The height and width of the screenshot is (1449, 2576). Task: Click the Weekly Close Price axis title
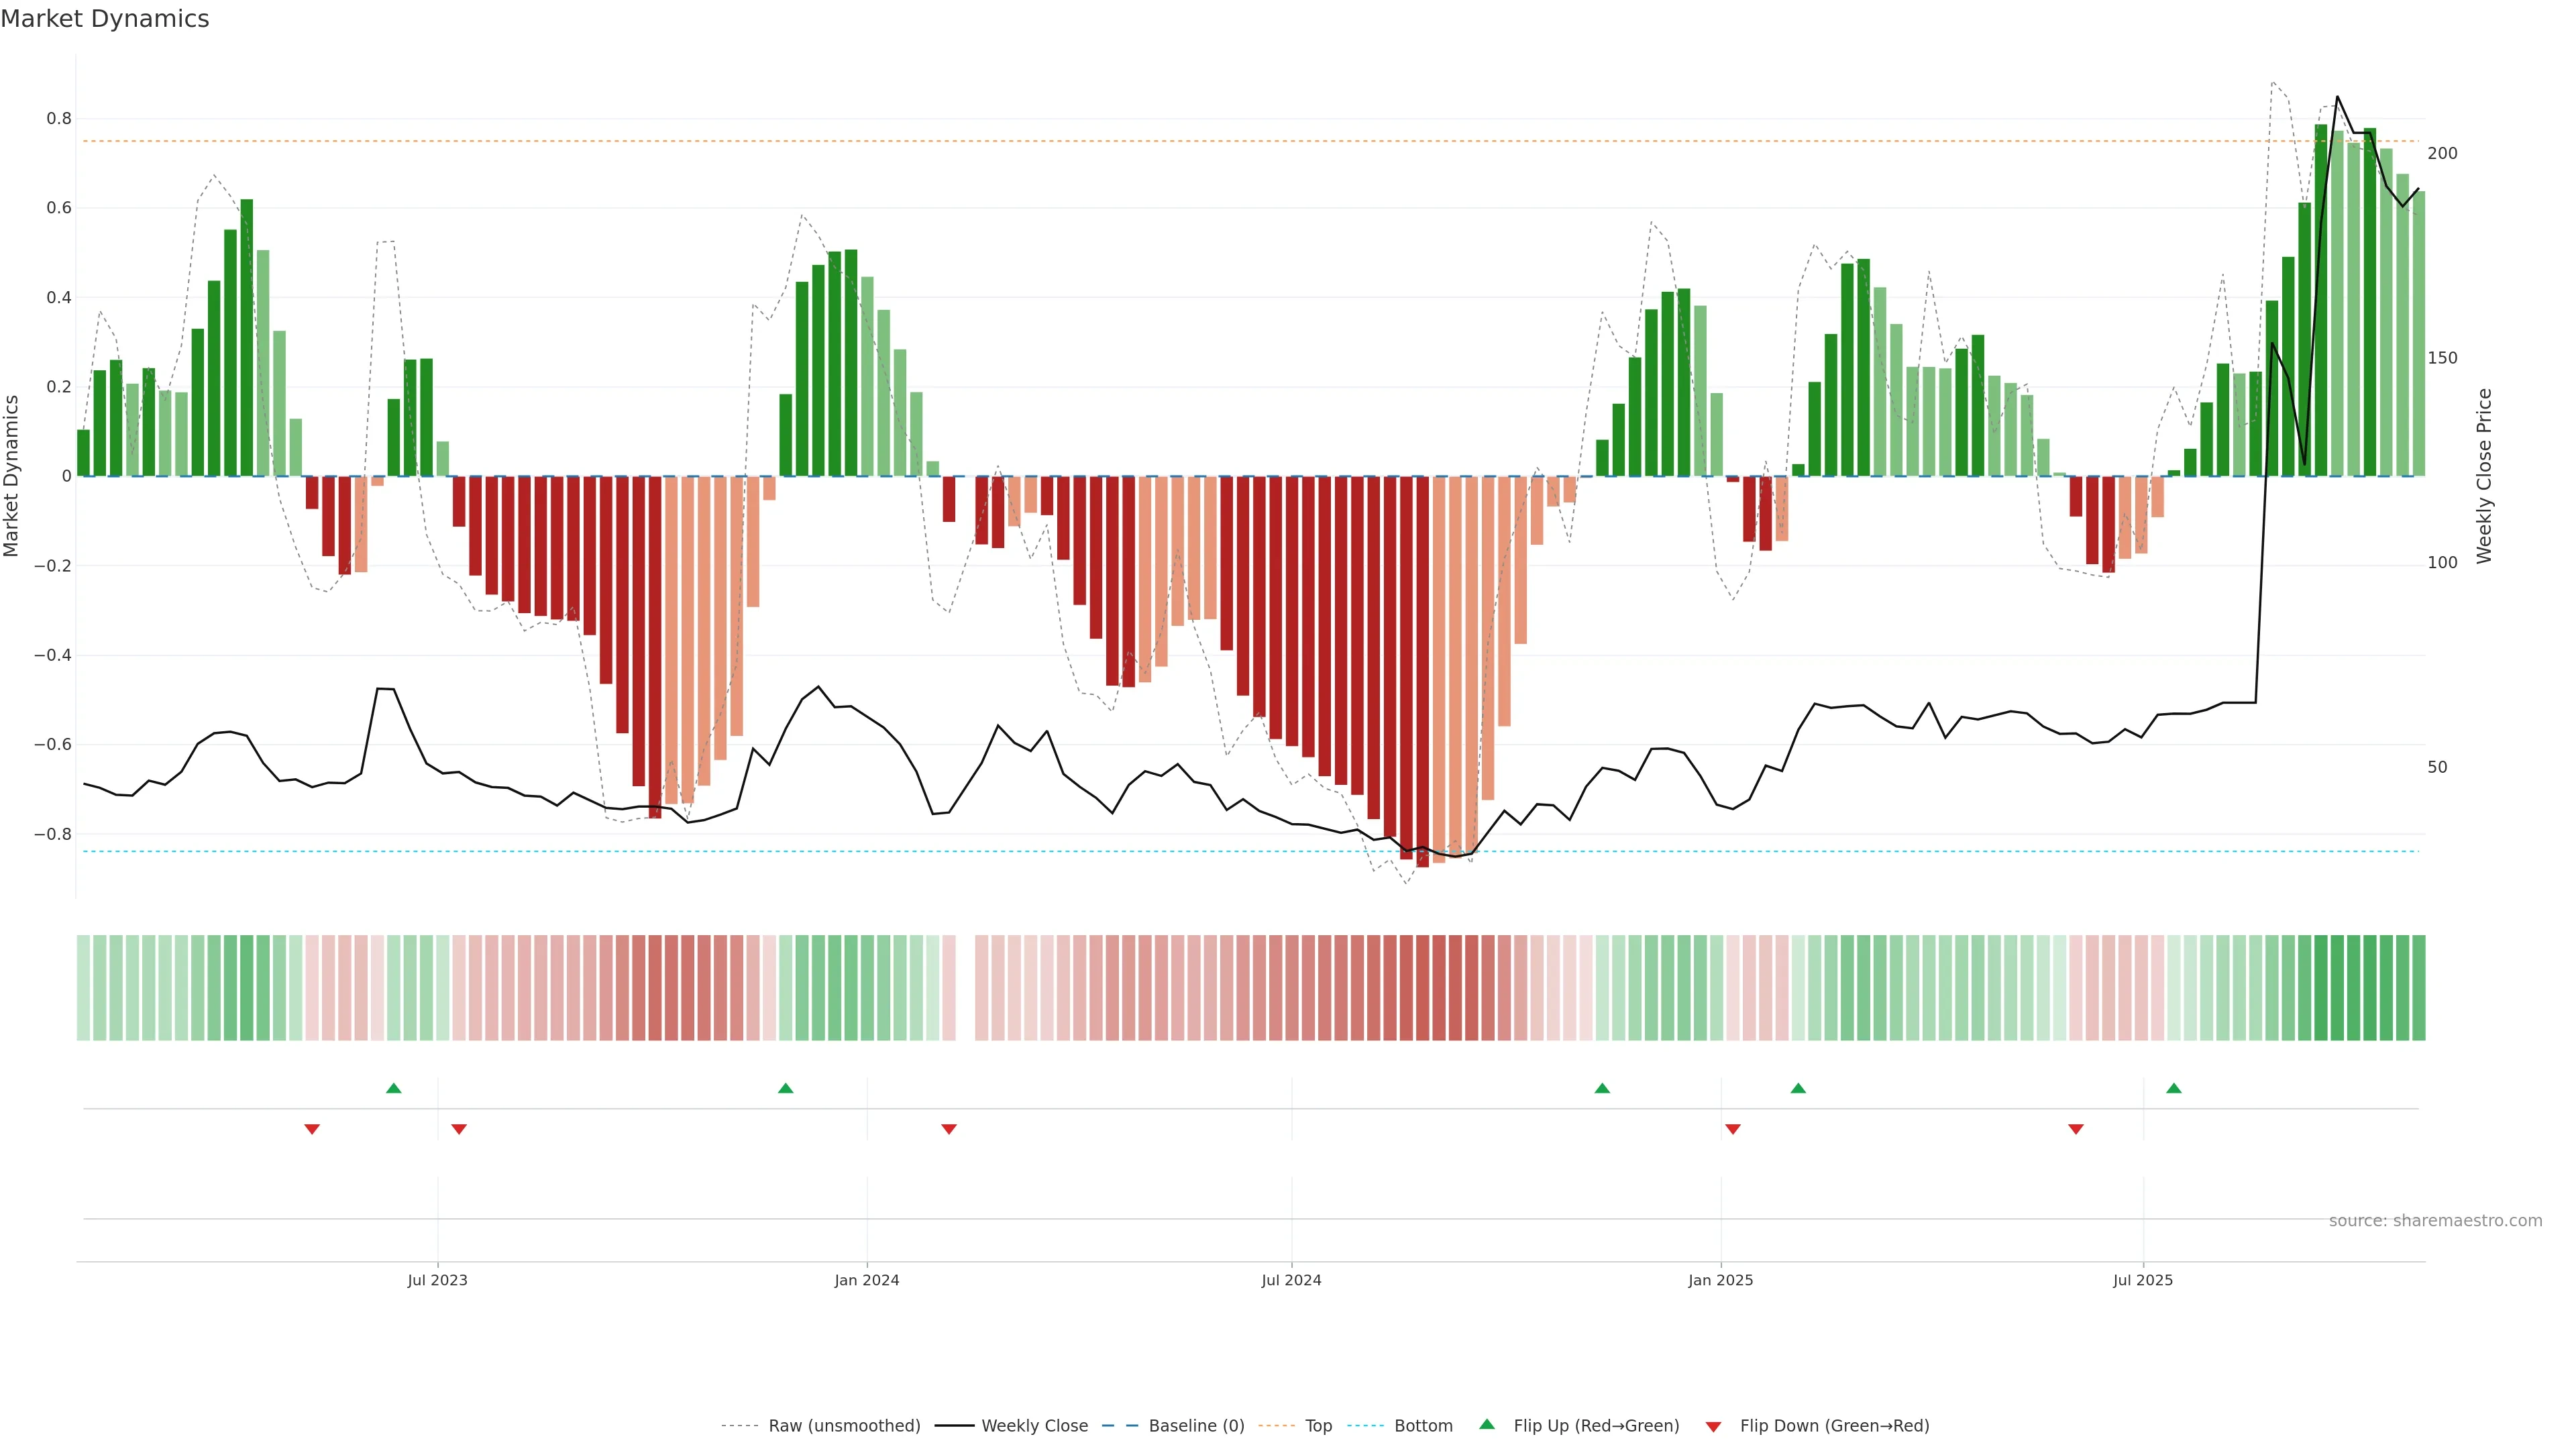click(2484, 476)
